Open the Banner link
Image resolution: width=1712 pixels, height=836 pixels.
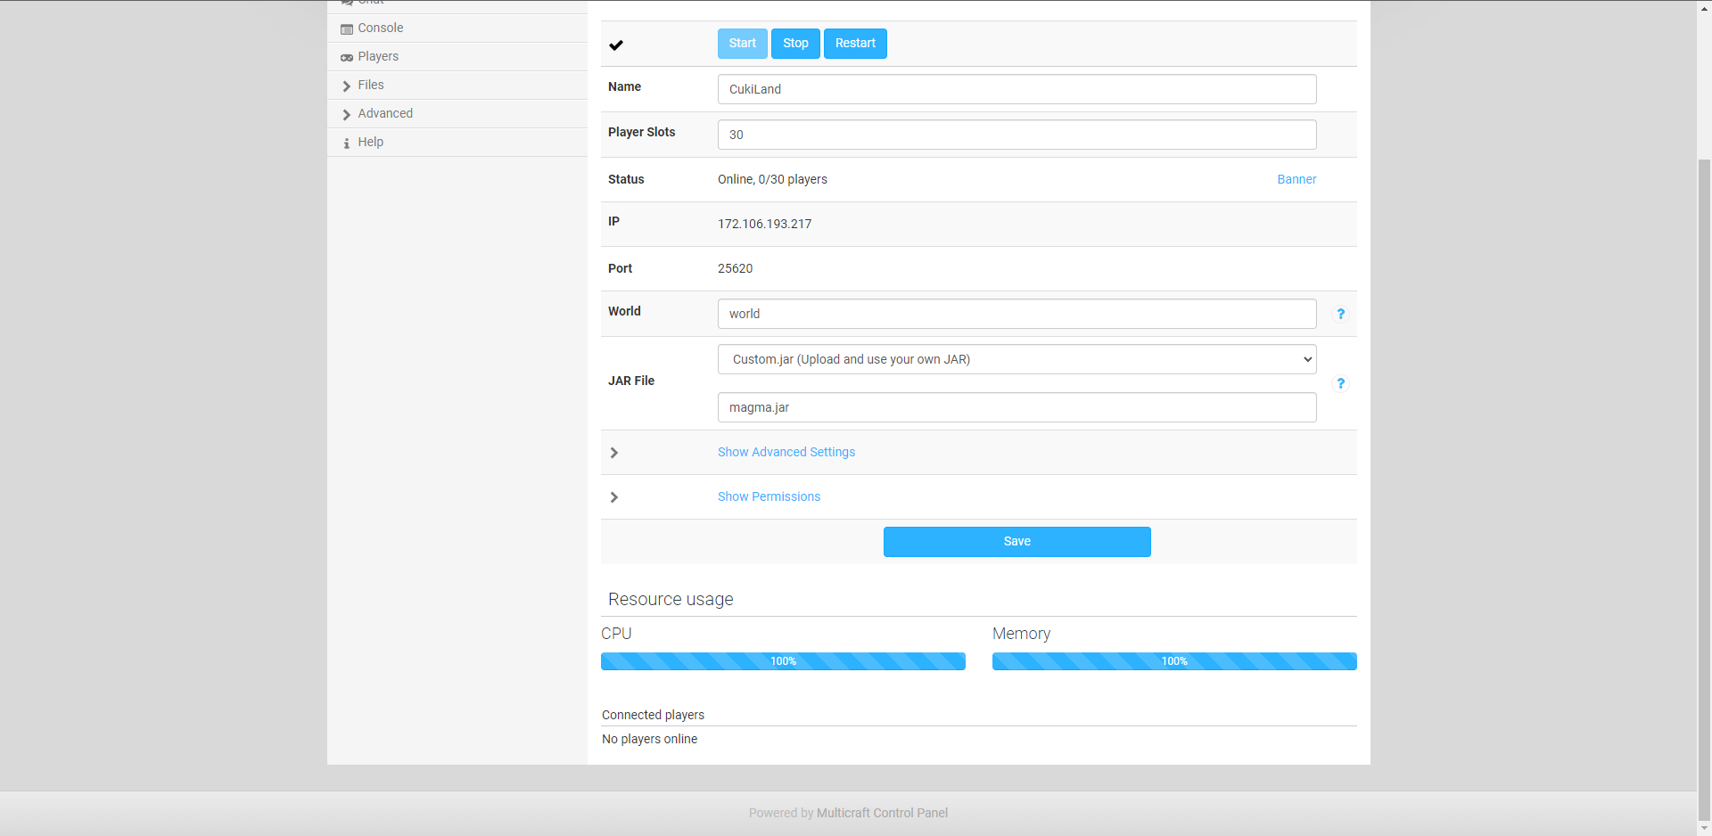coord(1296,179)
